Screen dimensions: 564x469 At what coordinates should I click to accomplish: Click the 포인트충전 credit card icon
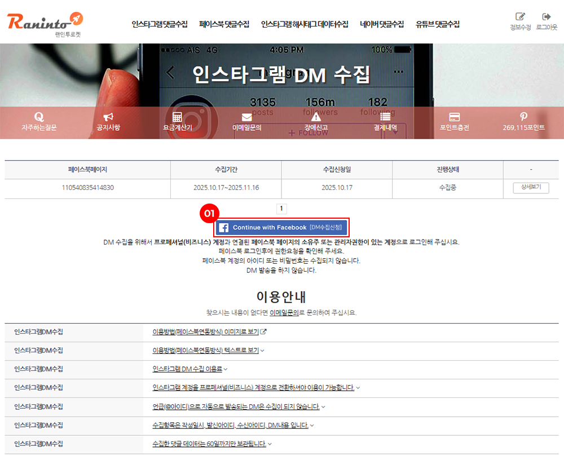tap(455, 117)
